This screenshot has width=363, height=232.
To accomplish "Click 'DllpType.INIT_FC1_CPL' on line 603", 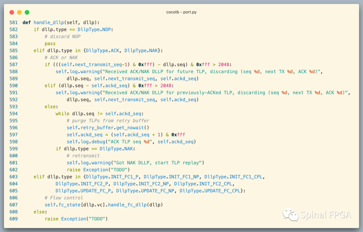I will tap(233, 177).
